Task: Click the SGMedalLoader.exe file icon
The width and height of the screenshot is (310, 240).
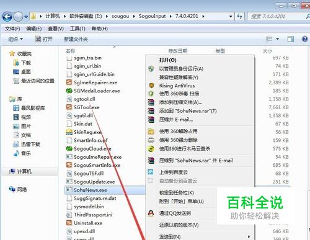Action: [x=69, y=91]
